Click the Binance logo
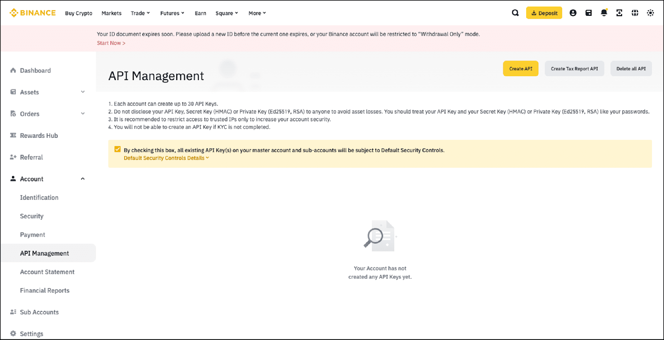This screenshot has height=340, width=664. 32,13
